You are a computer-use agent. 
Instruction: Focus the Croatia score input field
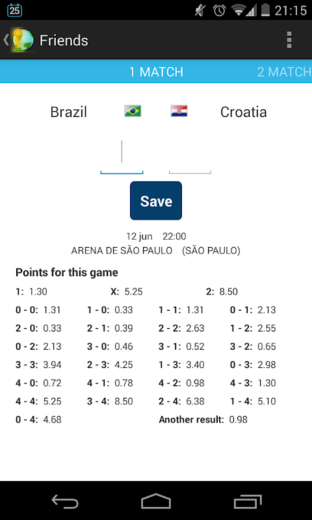190,156
